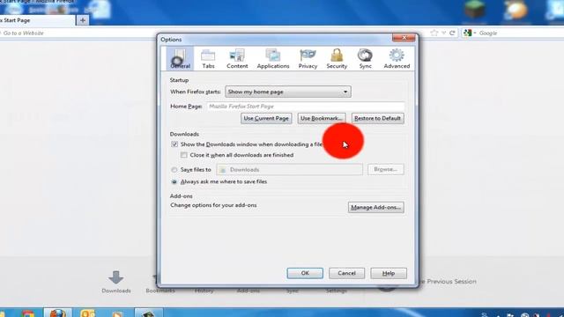Expand the URL history dropdown arrow
Image resolution: width=564 pixels, height=317 pixels.
[x=444, y=33]
